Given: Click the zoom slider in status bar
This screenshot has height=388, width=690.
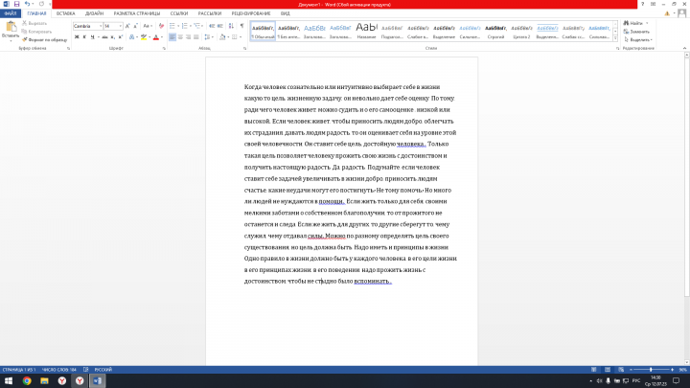Looking at the screenshot, I should (x=652, y=369).
